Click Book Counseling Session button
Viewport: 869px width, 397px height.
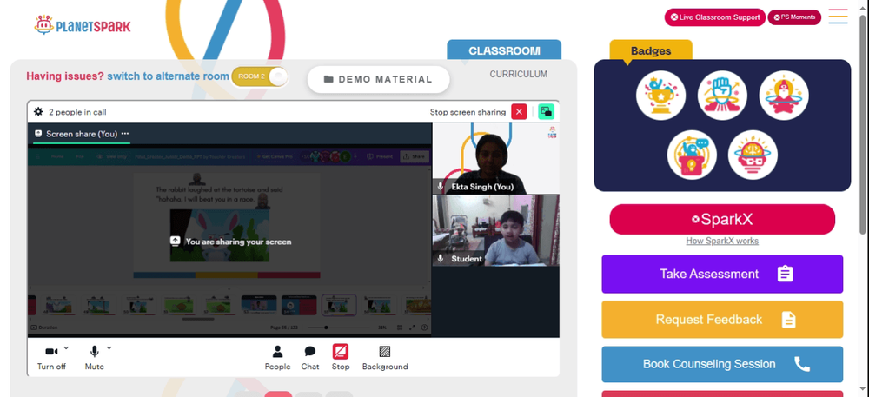(722, 364)
